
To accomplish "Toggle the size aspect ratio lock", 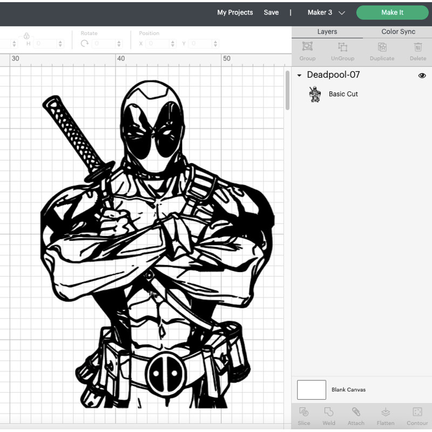I will 26,36.
